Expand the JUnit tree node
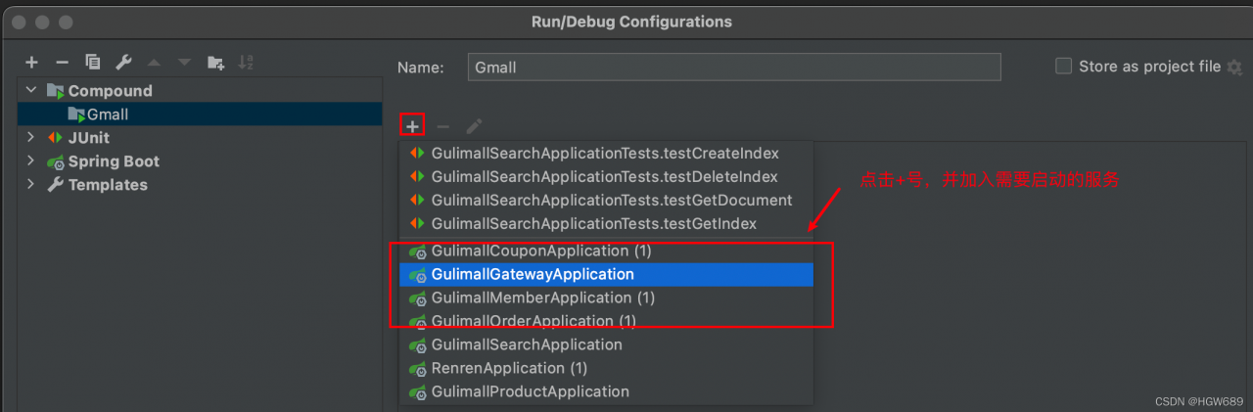The height and width of the screenshot is (412, 1253). click(x=31, y=138)
